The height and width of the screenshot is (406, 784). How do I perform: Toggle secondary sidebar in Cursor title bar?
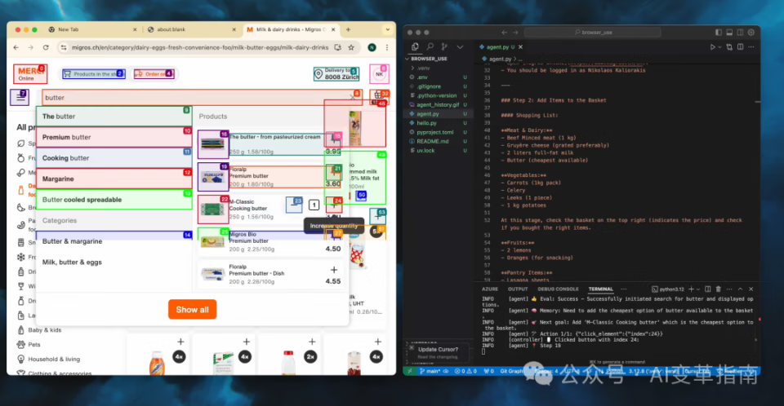click(740, 33)
